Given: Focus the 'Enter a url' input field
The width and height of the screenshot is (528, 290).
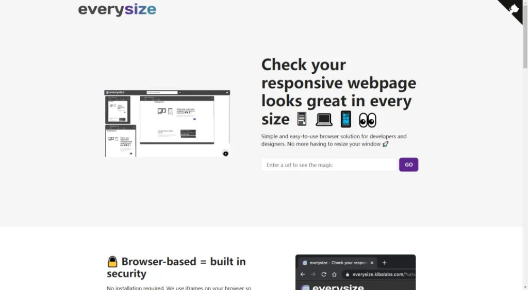Looking at the screenshot, I should point(329,165).
